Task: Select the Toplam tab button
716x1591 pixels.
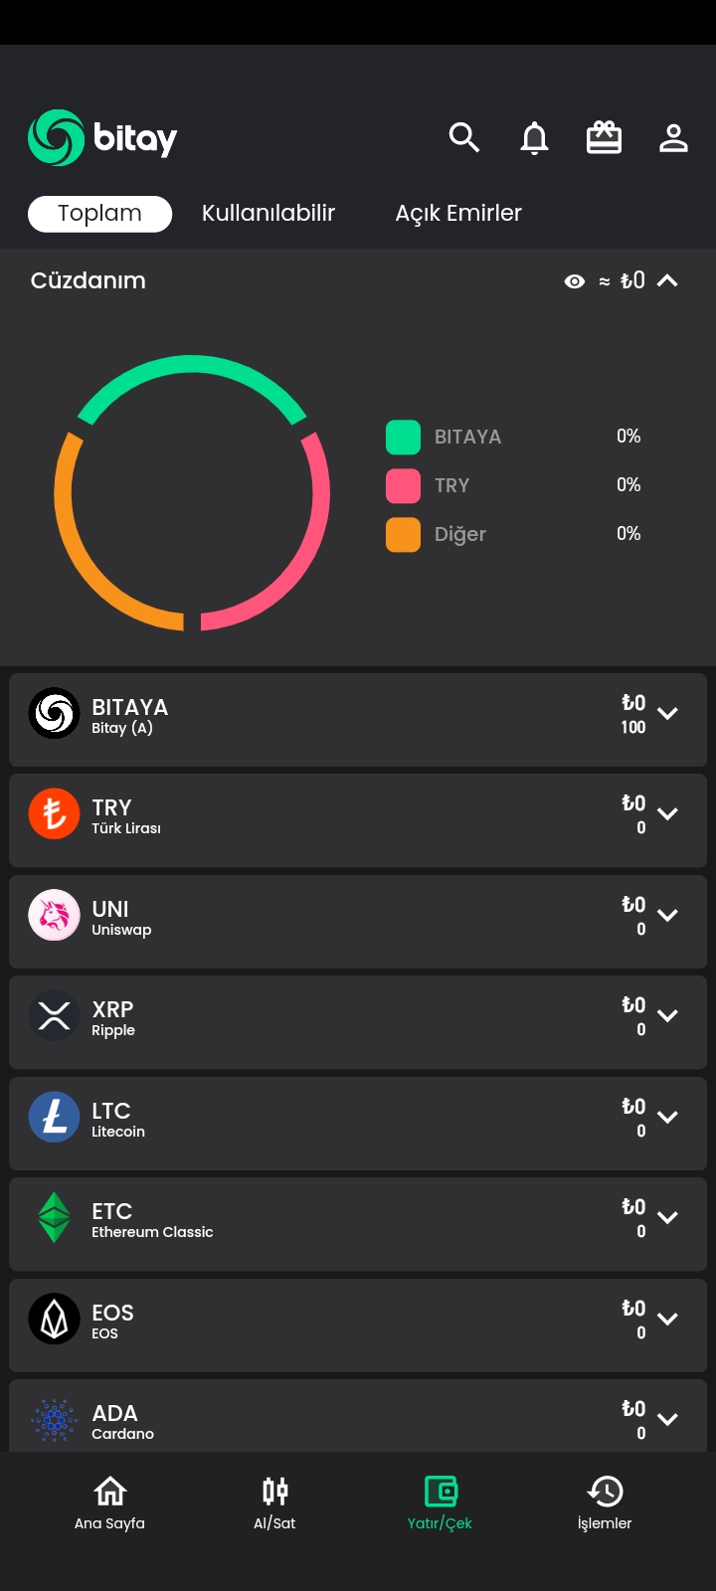Action: click(x=99, y=214)
